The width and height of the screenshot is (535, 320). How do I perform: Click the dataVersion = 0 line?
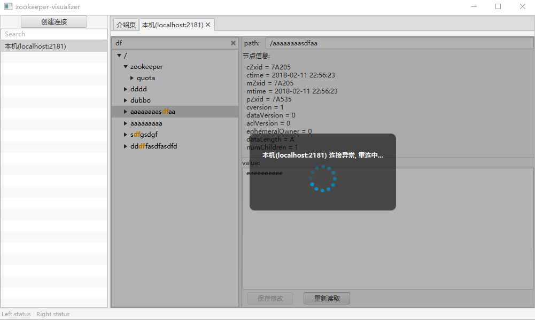tap(271, 115)
